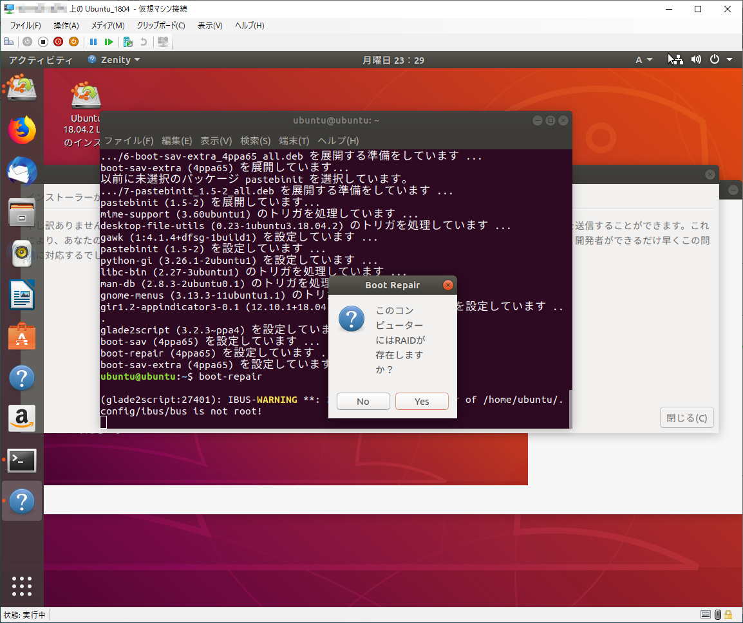Open Rhythmbox from the dock
This screenshot has height=623, width=743.
pos(22,254)
